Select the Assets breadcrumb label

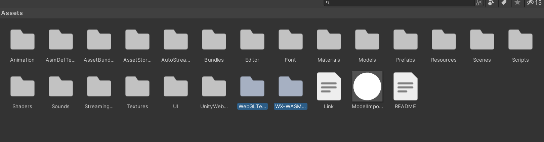[x=12, y=13]
